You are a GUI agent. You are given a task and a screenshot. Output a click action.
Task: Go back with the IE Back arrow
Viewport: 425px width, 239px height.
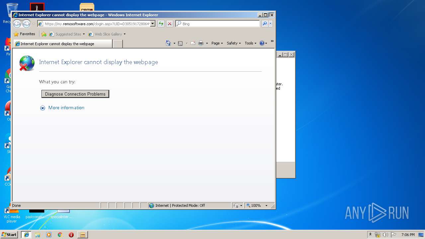pyautogui.click(x=17, y=24)
